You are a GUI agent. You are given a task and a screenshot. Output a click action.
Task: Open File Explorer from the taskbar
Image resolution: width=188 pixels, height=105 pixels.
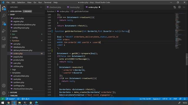[20, 103]
